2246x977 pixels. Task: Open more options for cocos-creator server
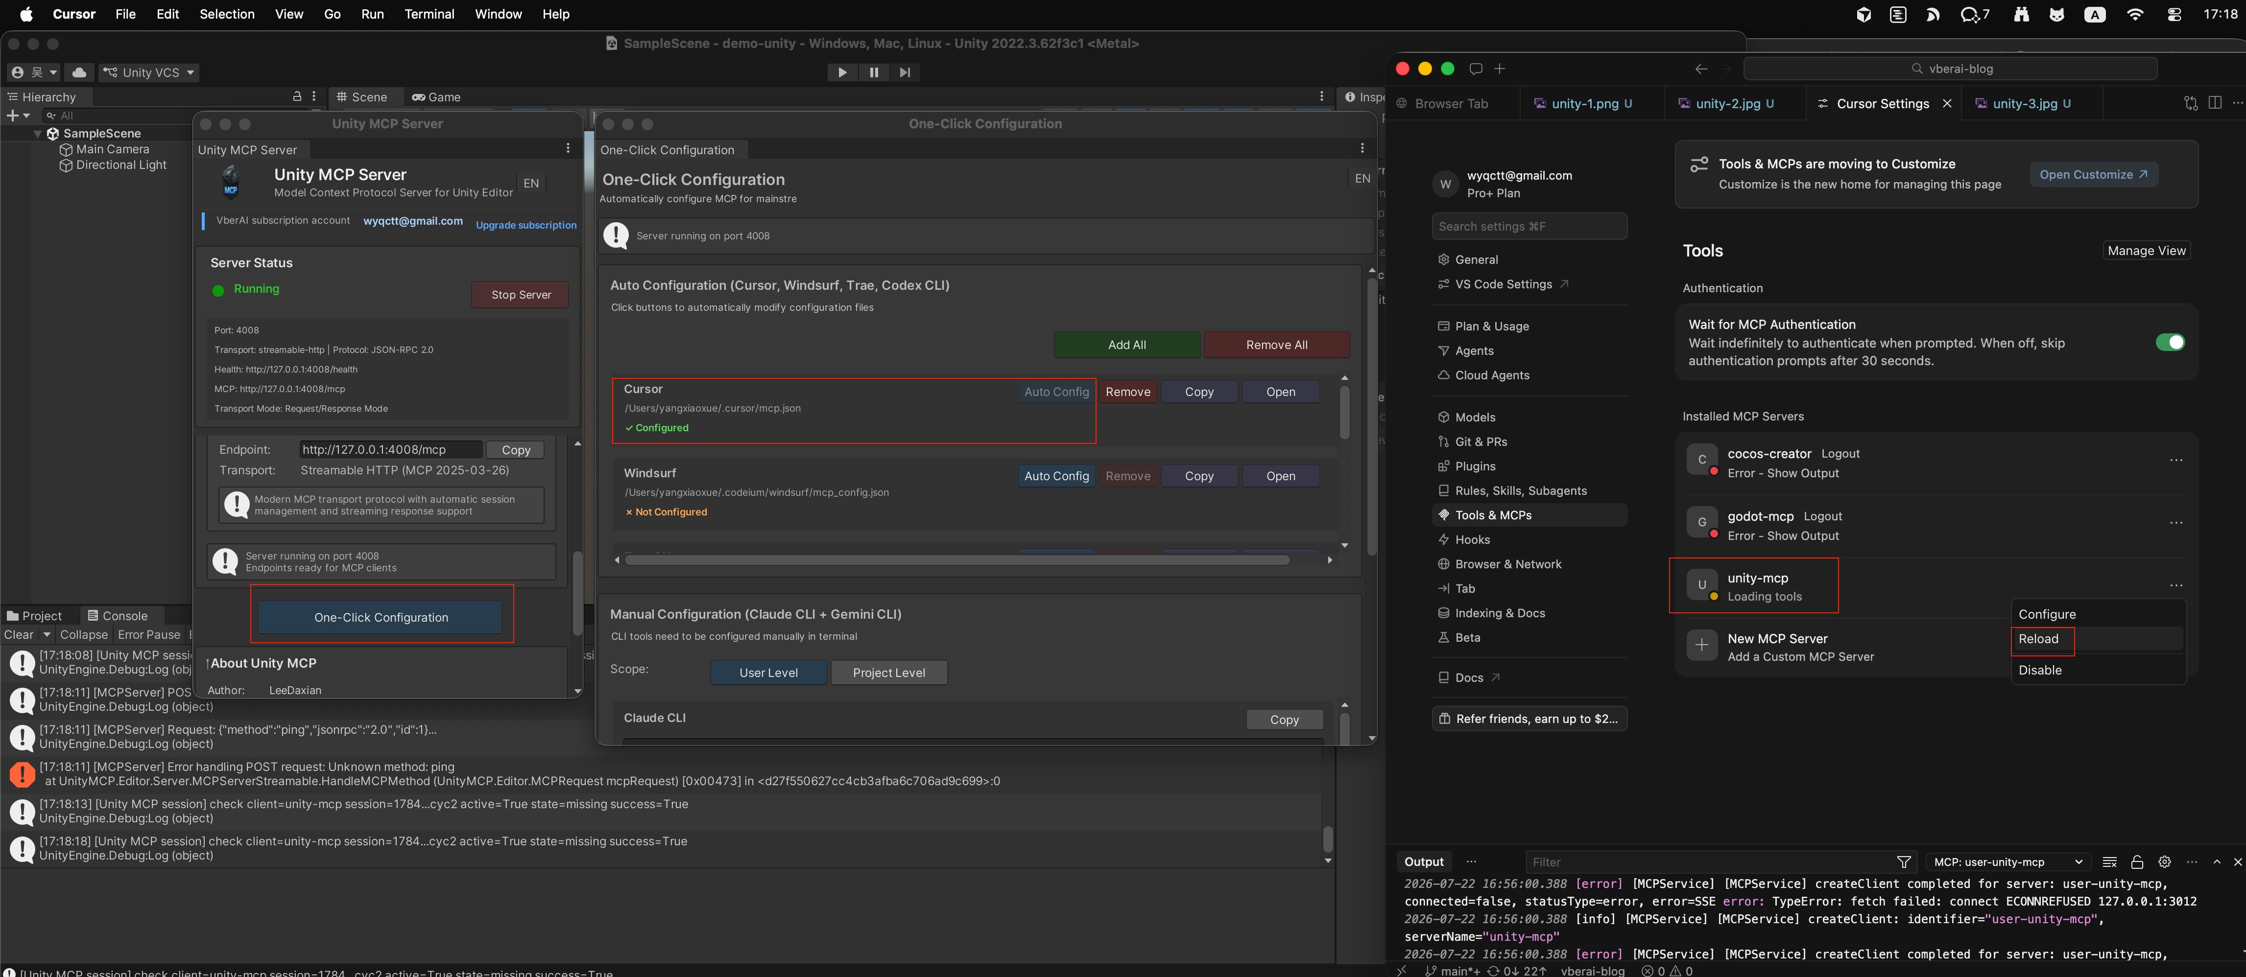pos(2176,460)
